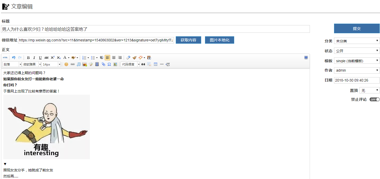
Task: Click the 日期 date input field
Action: coord(357,80)
